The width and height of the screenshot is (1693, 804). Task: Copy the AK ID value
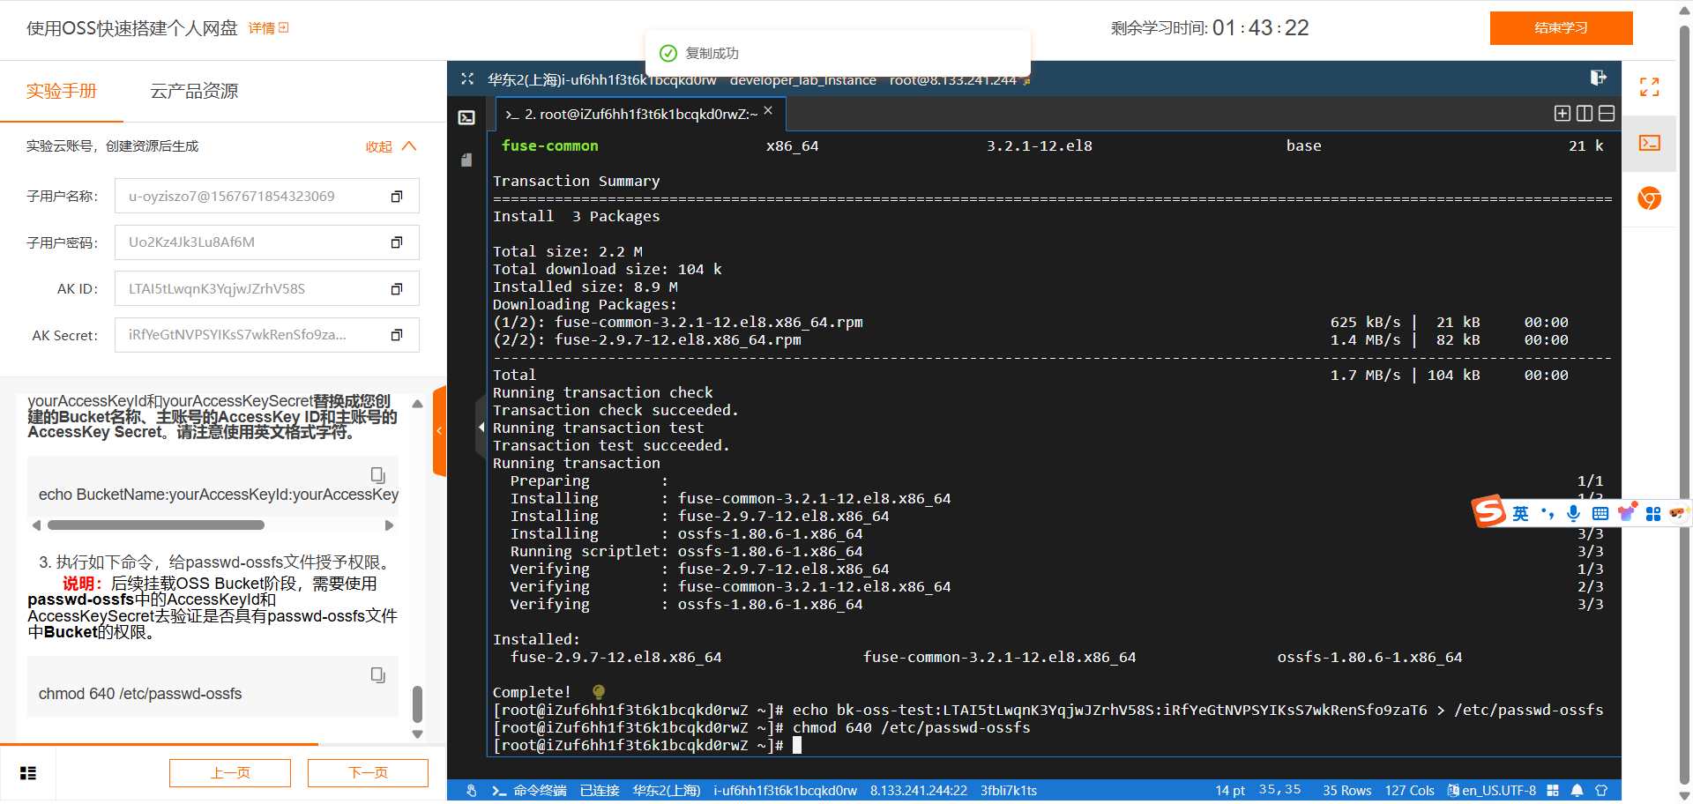[397, 289]
